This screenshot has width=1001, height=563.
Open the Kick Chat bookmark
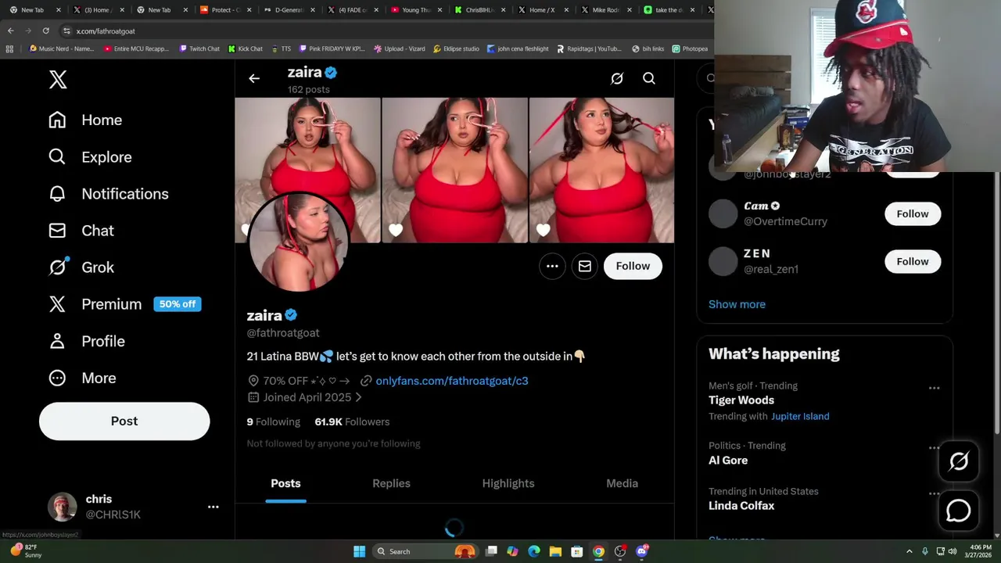246,48
